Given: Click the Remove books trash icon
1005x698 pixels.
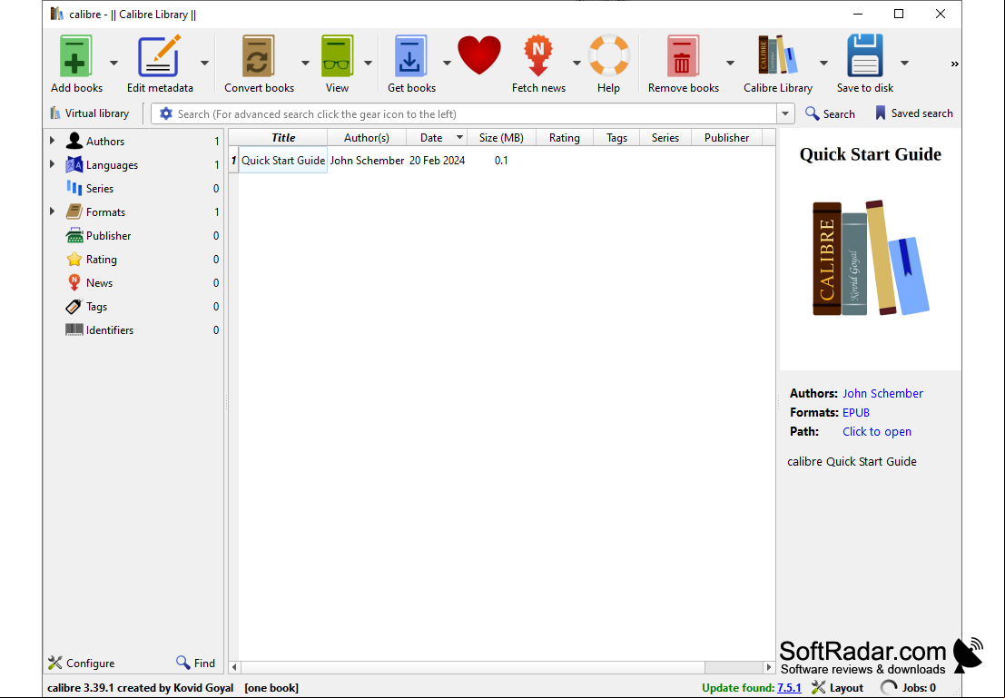Looking at the screenshot, I should (682, 56).
